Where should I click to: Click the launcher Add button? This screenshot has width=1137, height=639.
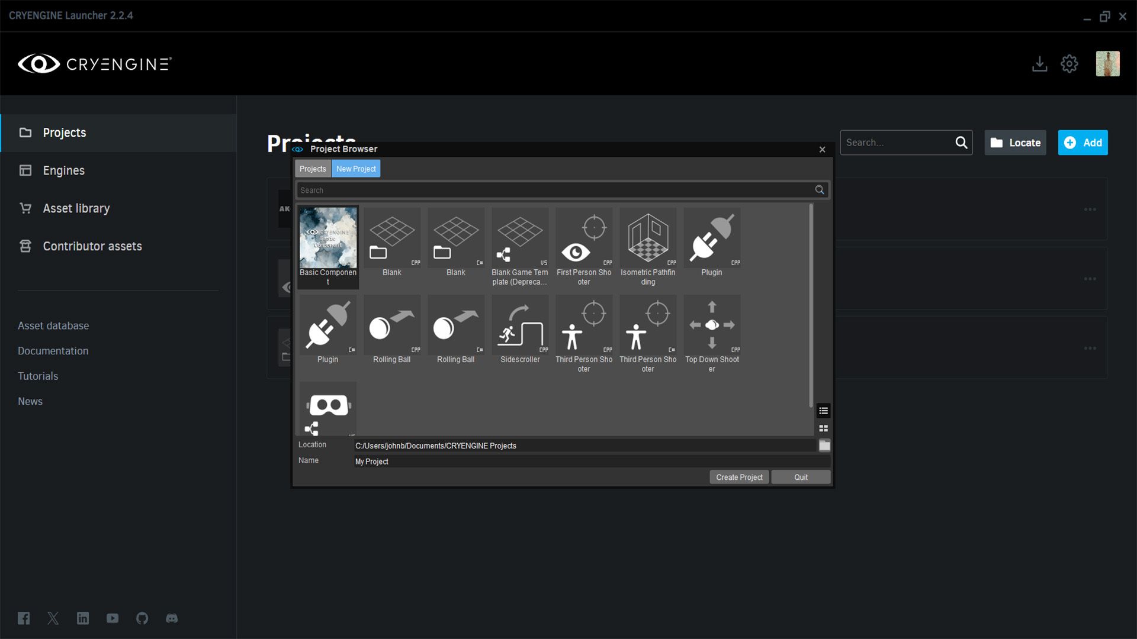point(1083,143)
